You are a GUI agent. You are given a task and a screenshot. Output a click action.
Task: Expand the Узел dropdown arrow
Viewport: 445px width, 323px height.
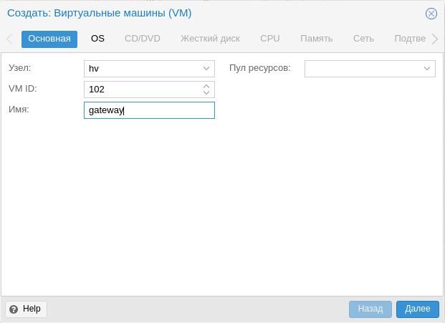pyautogui.click(x=206, y=68)
